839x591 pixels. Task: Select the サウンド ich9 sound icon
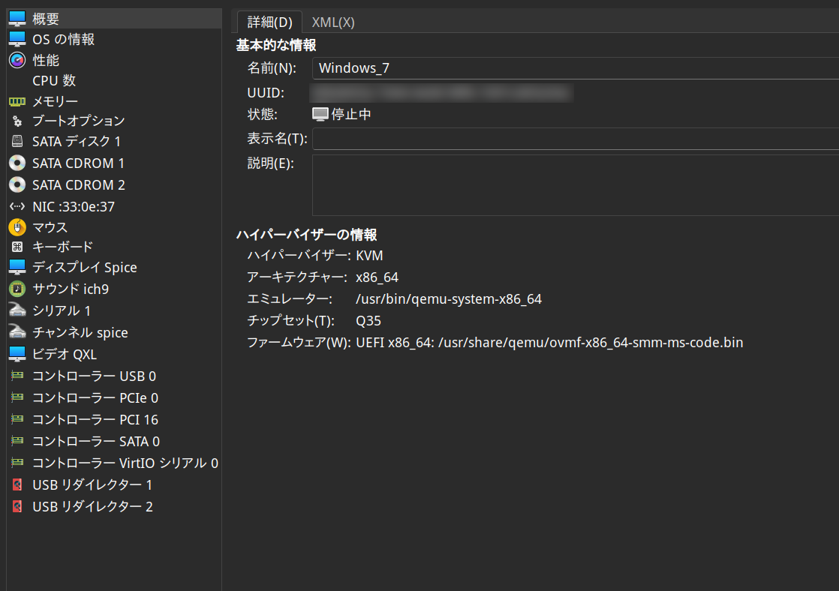[17, 289]
